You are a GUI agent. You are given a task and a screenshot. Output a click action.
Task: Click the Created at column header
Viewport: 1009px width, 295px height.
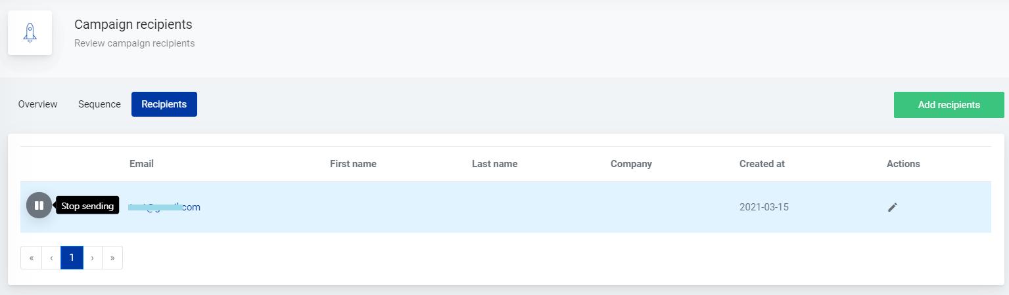coord(761,164)
